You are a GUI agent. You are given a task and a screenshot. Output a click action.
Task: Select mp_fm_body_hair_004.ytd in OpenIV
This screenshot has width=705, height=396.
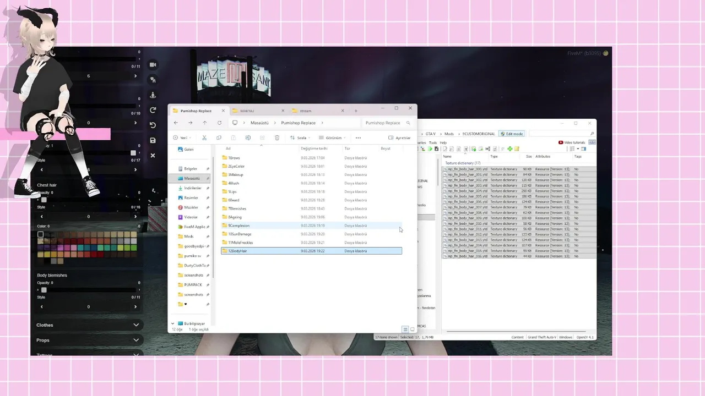[519, 191]
